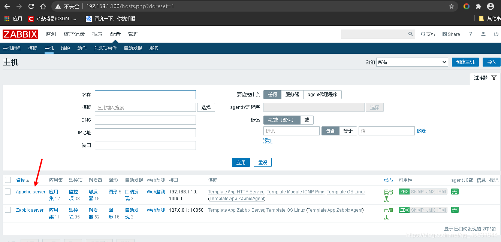The width and height of the screenshot is (501, 242).
Task: Open the 管理 main menu
Action: 133,34
